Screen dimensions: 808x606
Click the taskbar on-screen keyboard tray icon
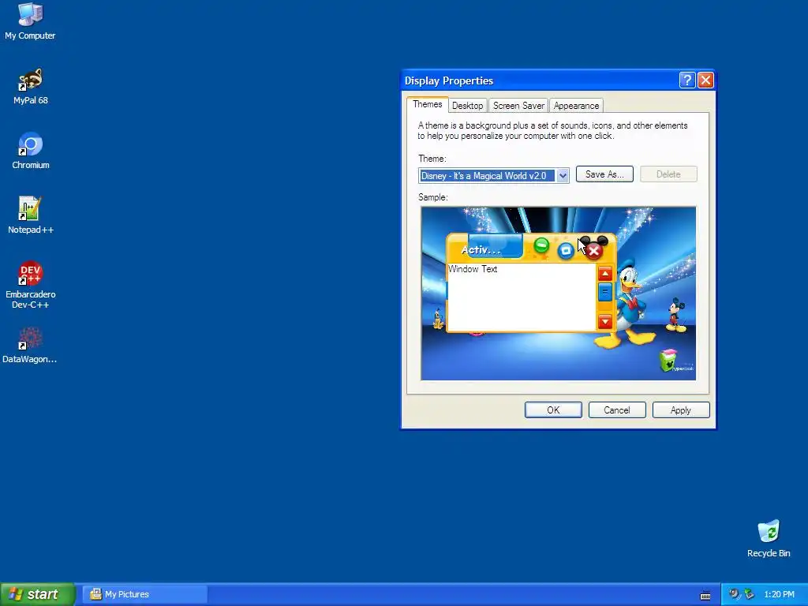click(x=705, y=595)
